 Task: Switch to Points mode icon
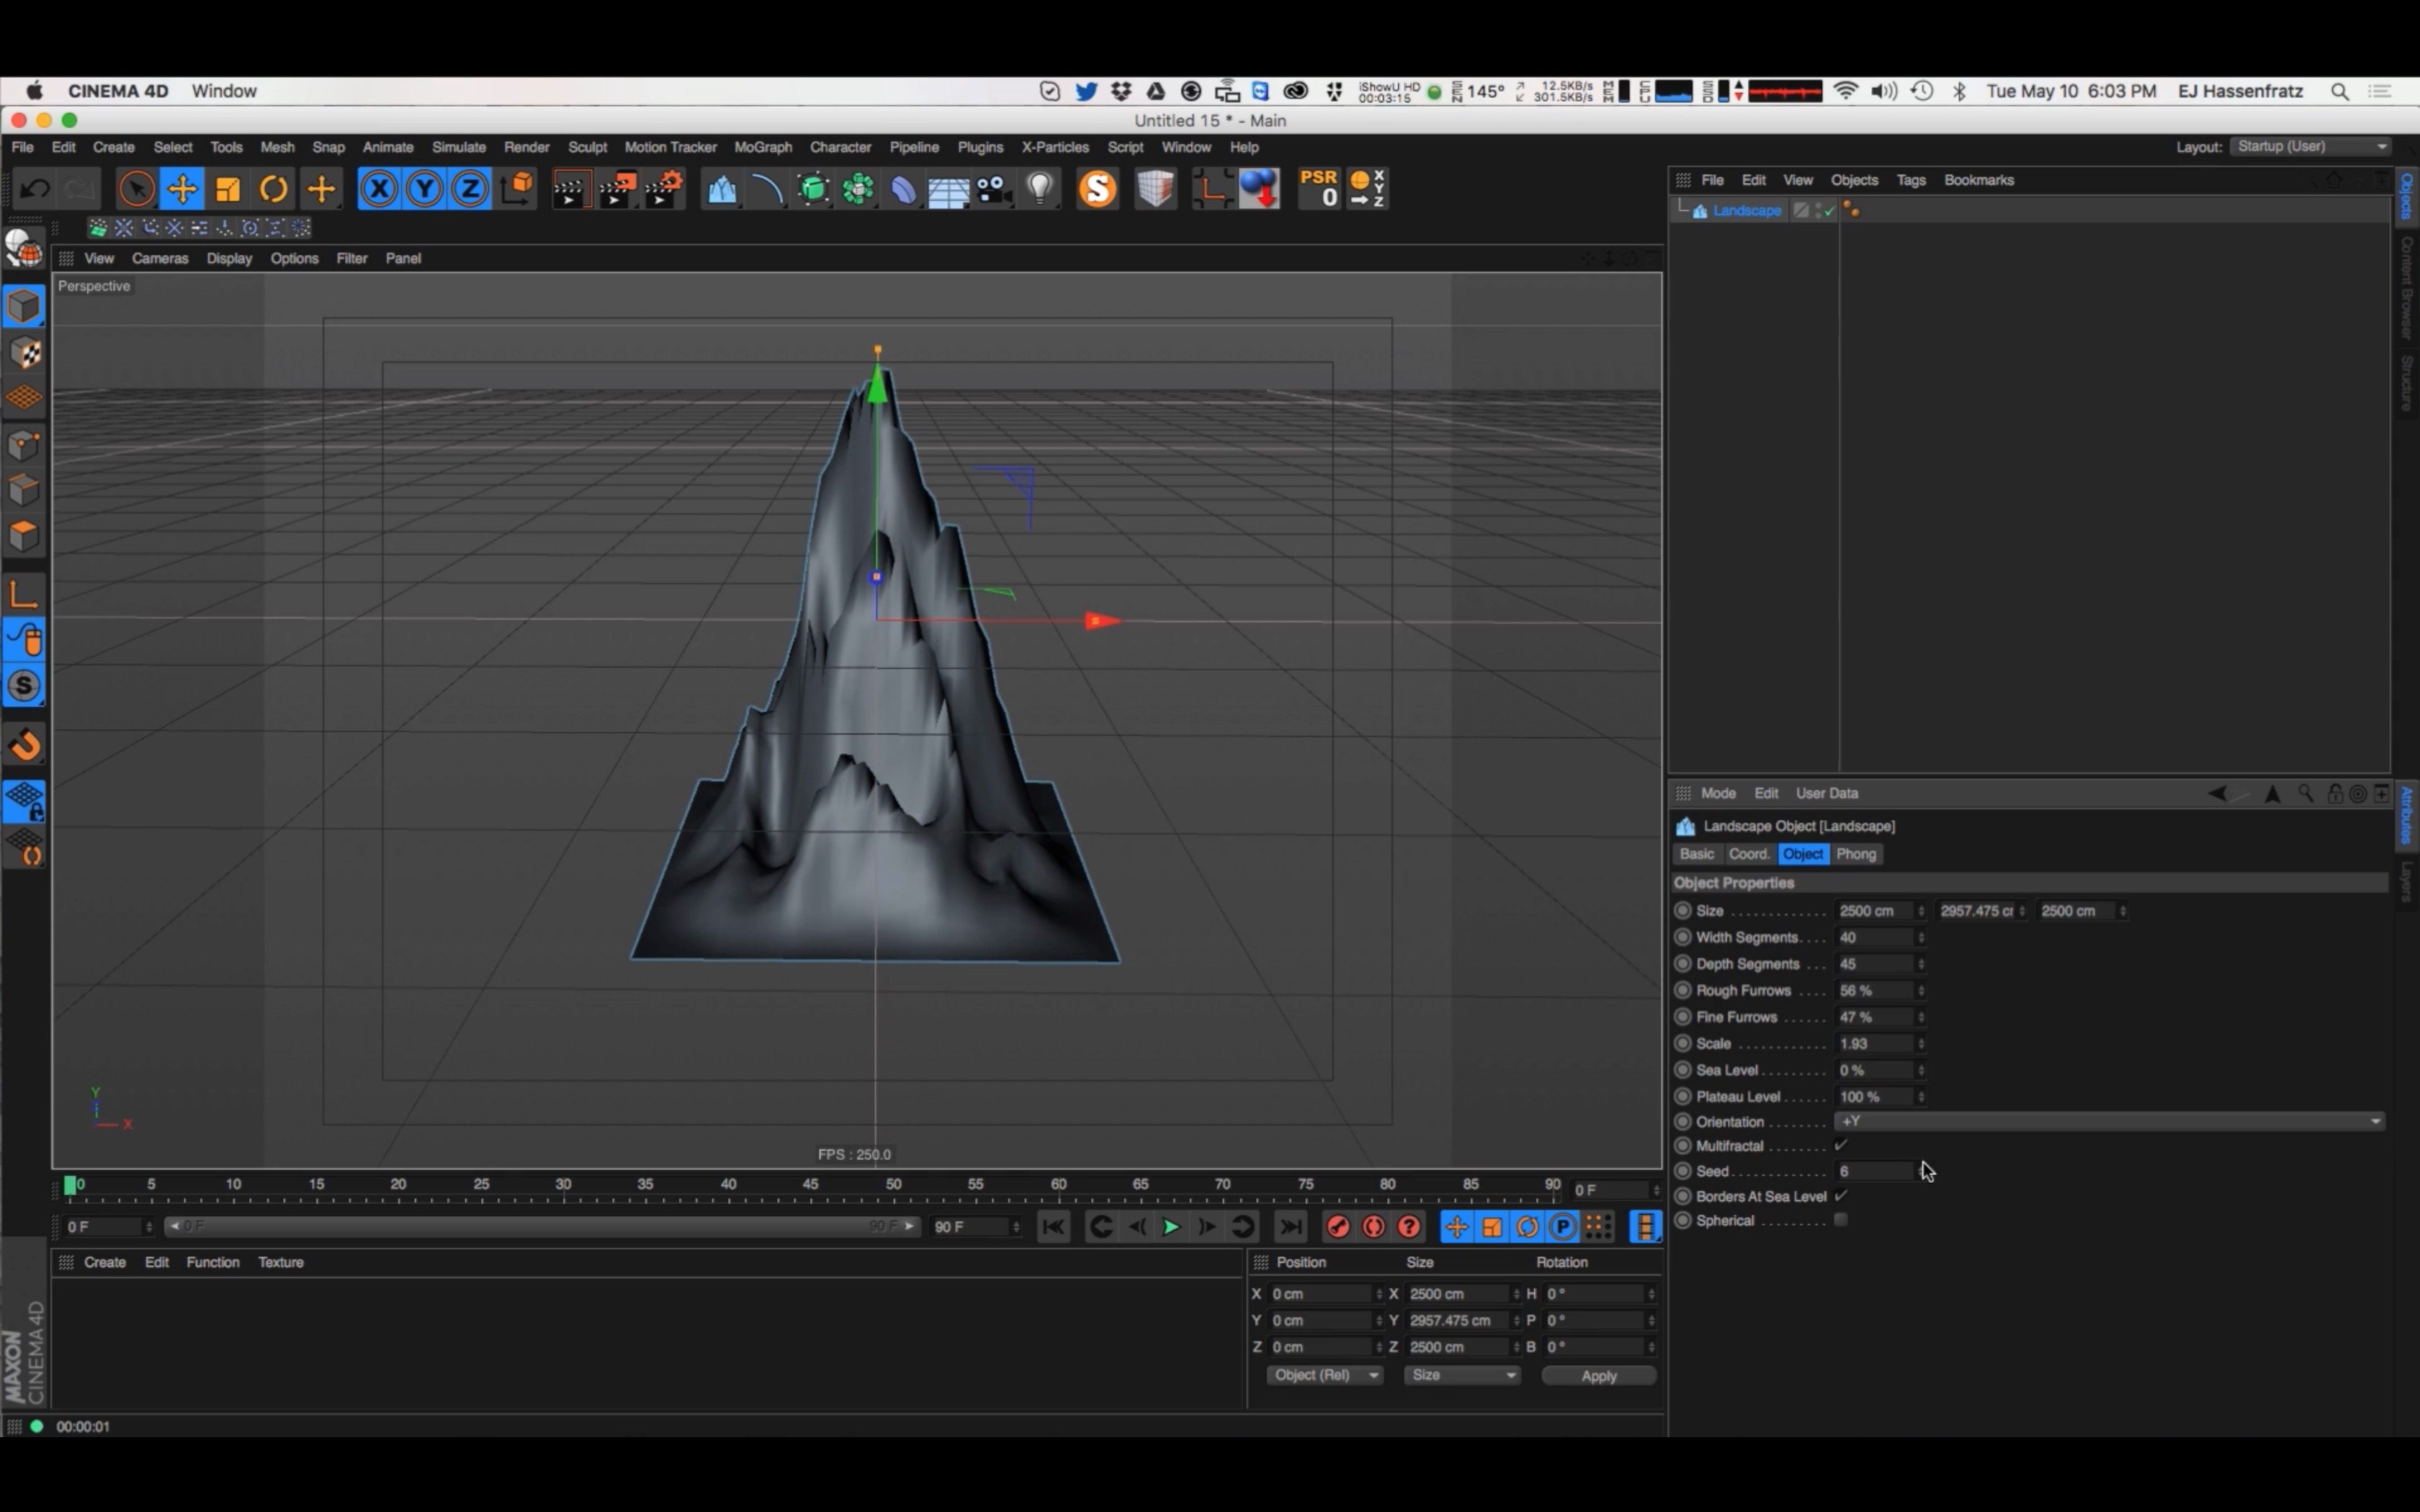(24, 445)
